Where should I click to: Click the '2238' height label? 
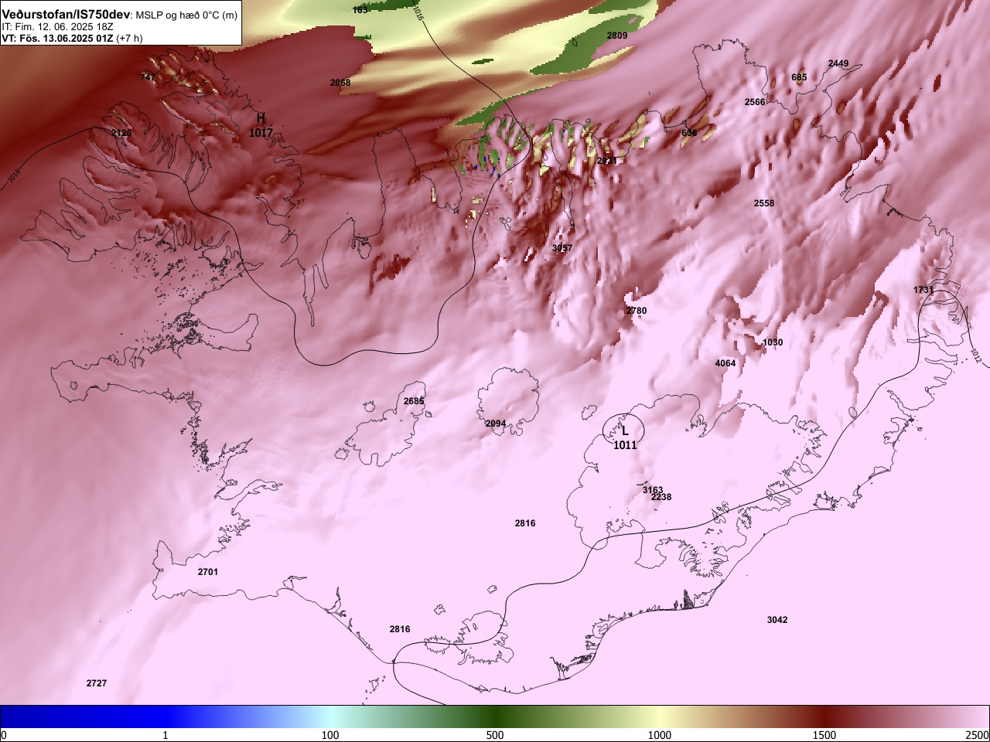click(x=661, y=497)
